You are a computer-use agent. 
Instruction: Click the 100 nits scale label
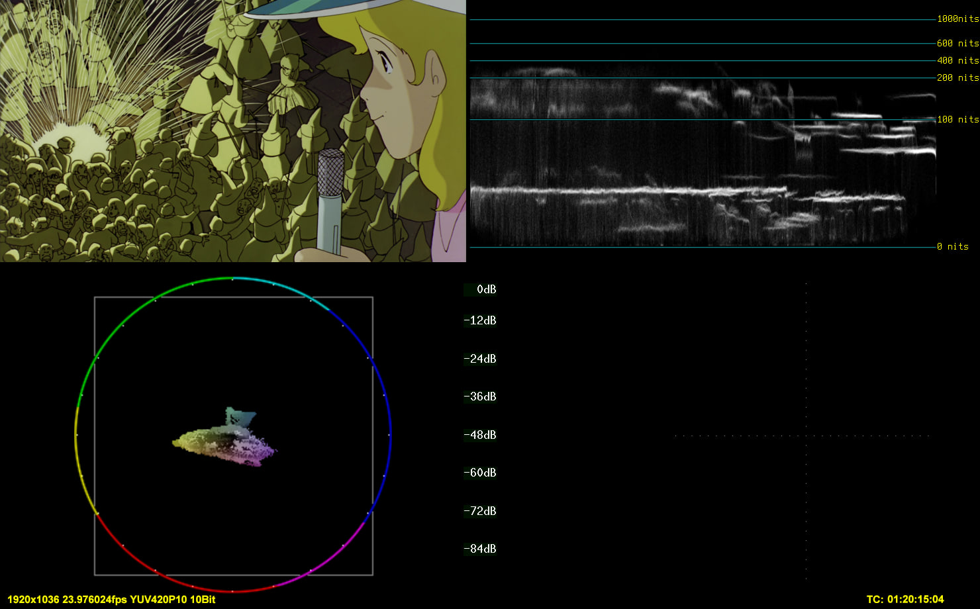click(x=957, y=119)
